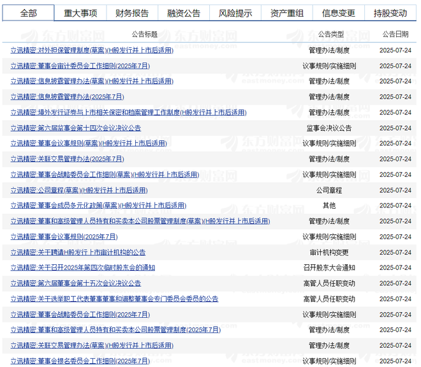This screenshot has height=367, width=421.
Task: Click the 召开股东大会通知 type cell
Action: [x=329, y=267]
